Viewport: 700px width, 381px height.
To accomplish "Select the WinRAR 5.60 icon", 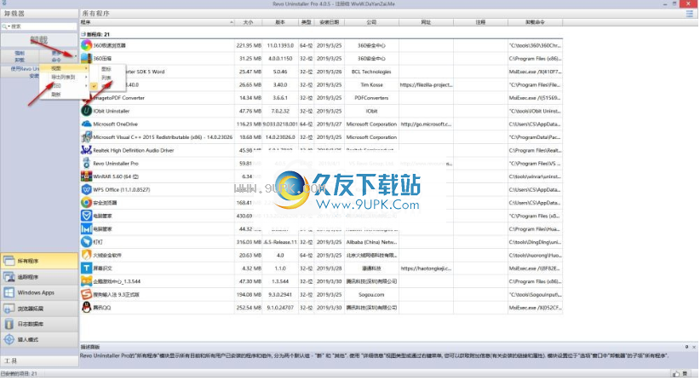I will pos(86,176).
